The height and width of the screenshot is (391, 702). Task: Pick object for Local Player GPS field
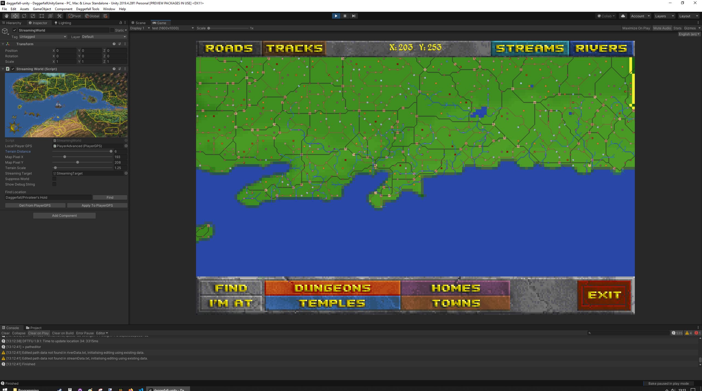126,146
